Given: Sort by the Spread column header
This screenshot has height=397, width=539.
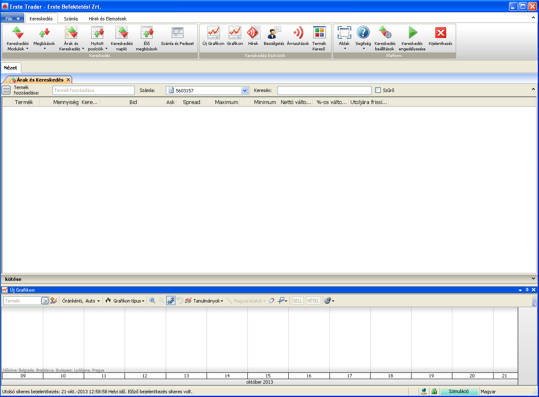Looking at the screenshot, I should coord(189,102).
